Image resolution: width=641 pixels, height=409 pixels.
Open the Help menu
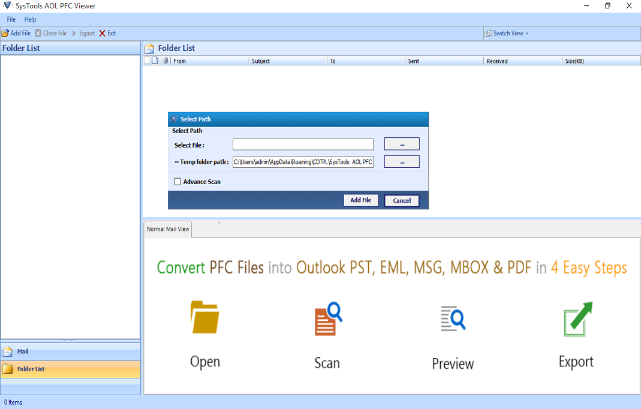coord(30,19)
